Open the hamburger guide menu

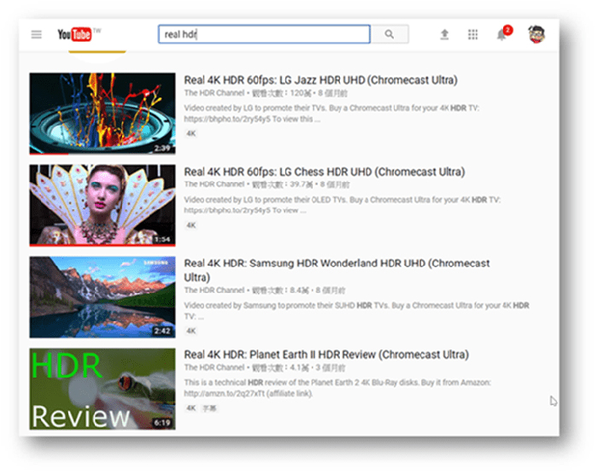point(36,35)
